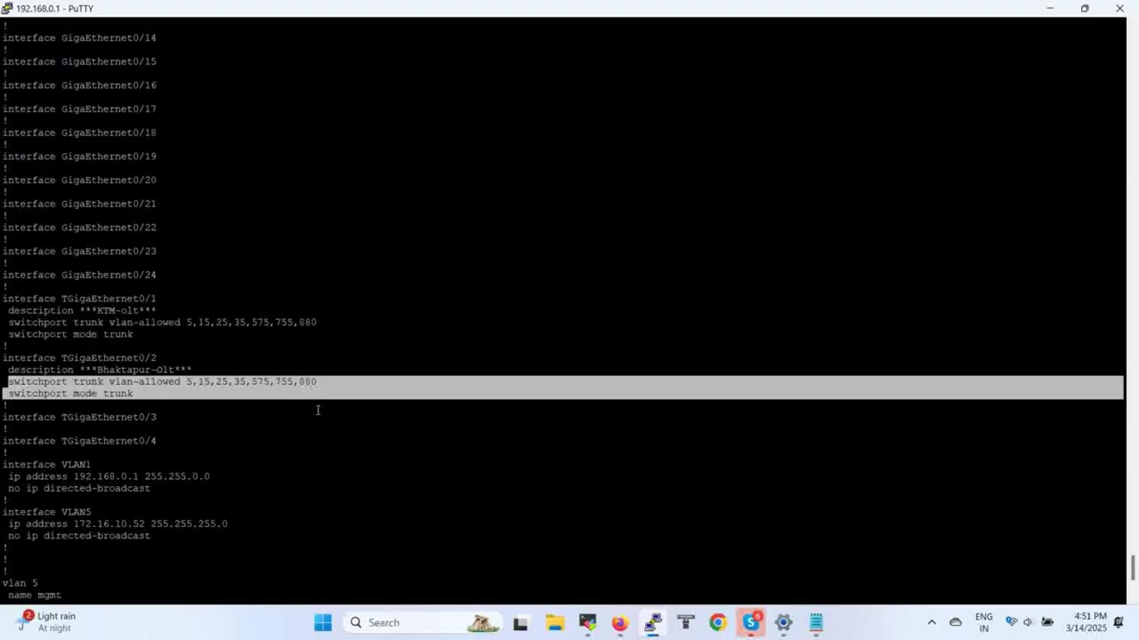Click 'ip address 192.168.0.1 255.255.0.0' line

point(109,476)
